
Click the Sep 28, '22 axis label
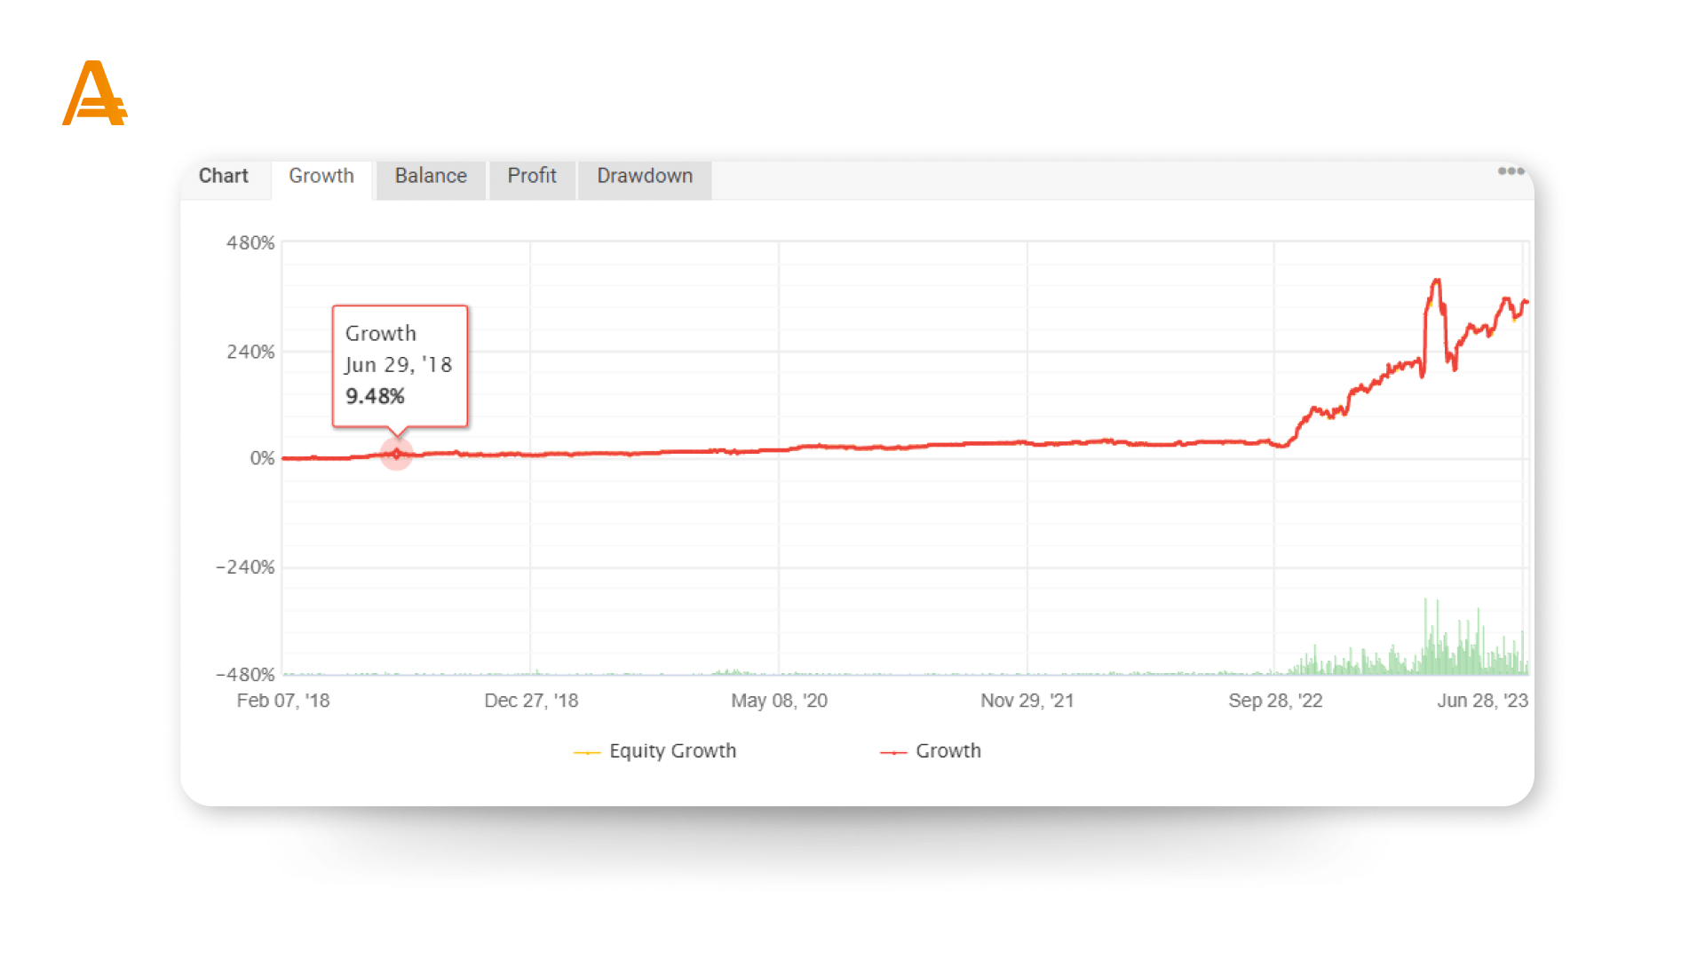click(x=1275, y=701)
